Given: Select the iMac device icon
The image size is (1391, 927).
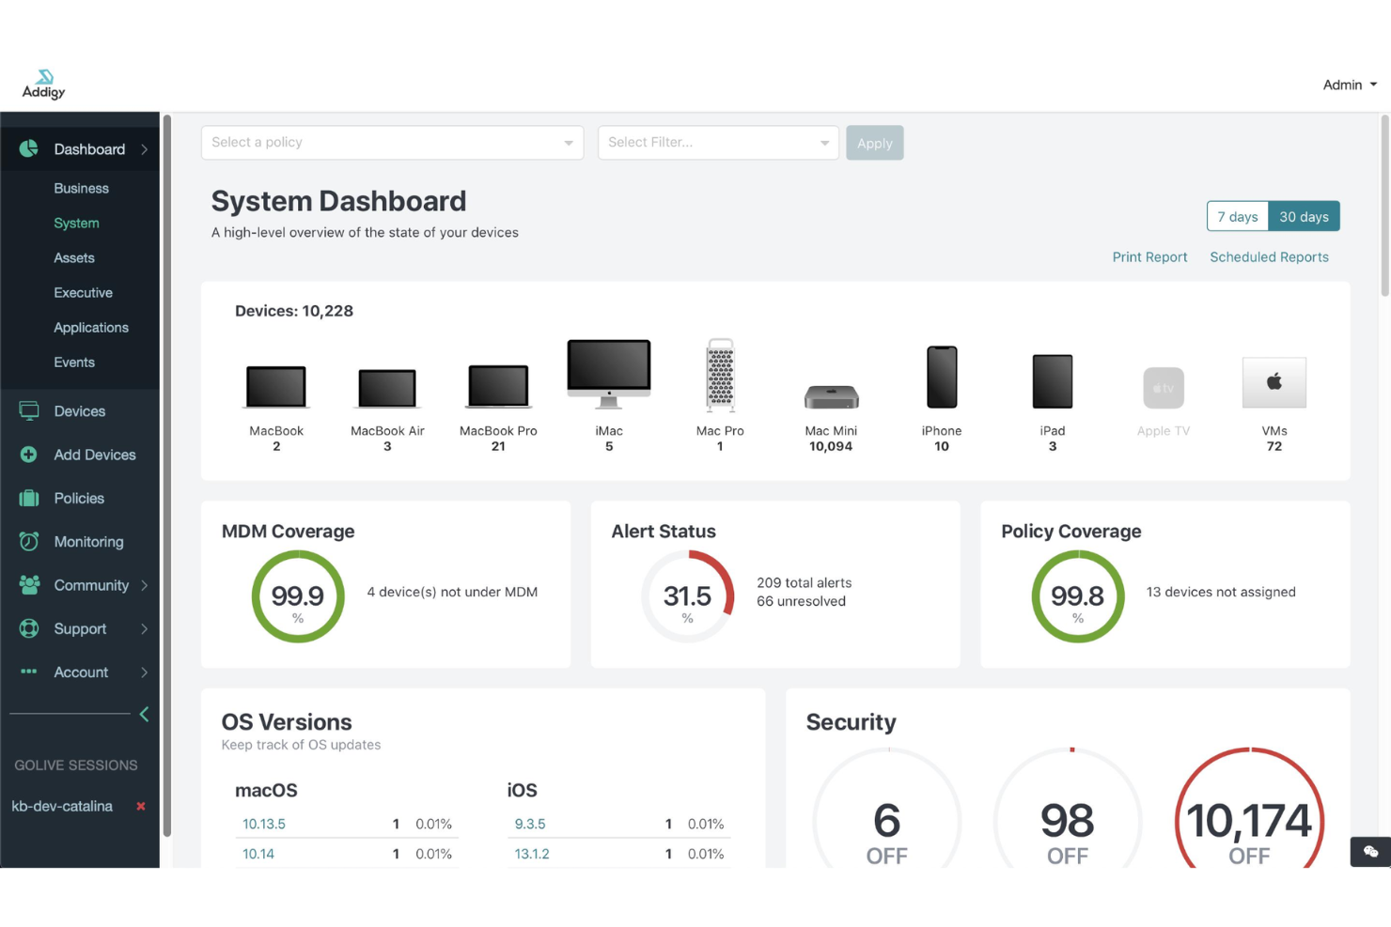Looking at the screenshot, I should click(x=609, y=374).
